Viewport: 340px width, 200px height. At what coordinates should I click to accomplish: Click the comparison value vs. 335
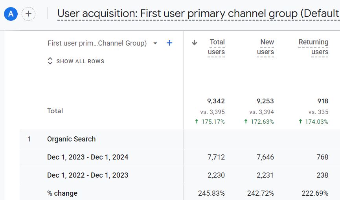click(318, 112)
